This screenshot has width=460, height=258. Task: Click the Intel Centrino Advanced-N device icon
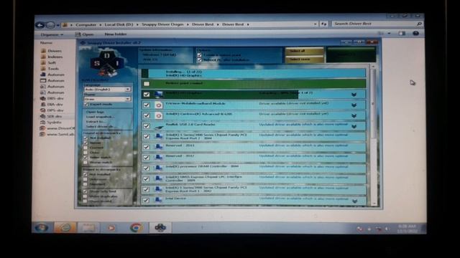point(159,115)
